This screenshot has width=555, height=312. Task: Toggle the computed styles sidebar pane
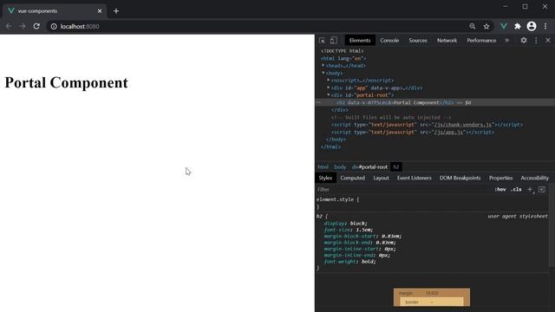pyautogui.click(x=541, y=190)
